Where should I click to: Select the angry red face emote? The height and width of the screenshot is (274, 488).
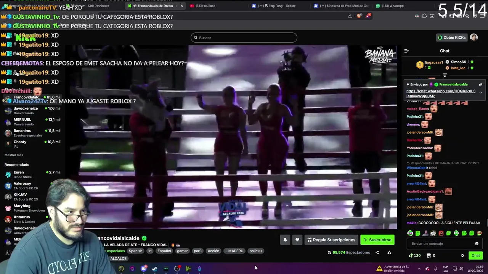[441, 233]
